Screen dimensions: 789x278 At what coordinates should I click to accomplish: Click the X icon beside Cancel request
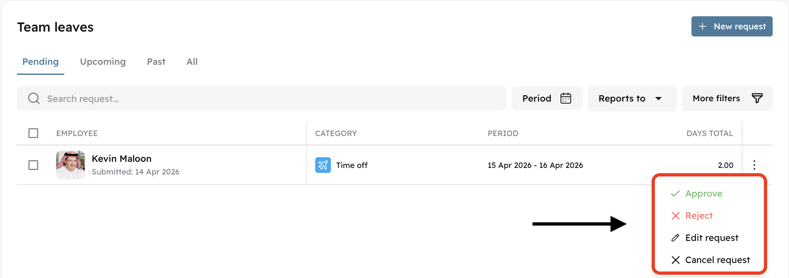coord(675,260)
